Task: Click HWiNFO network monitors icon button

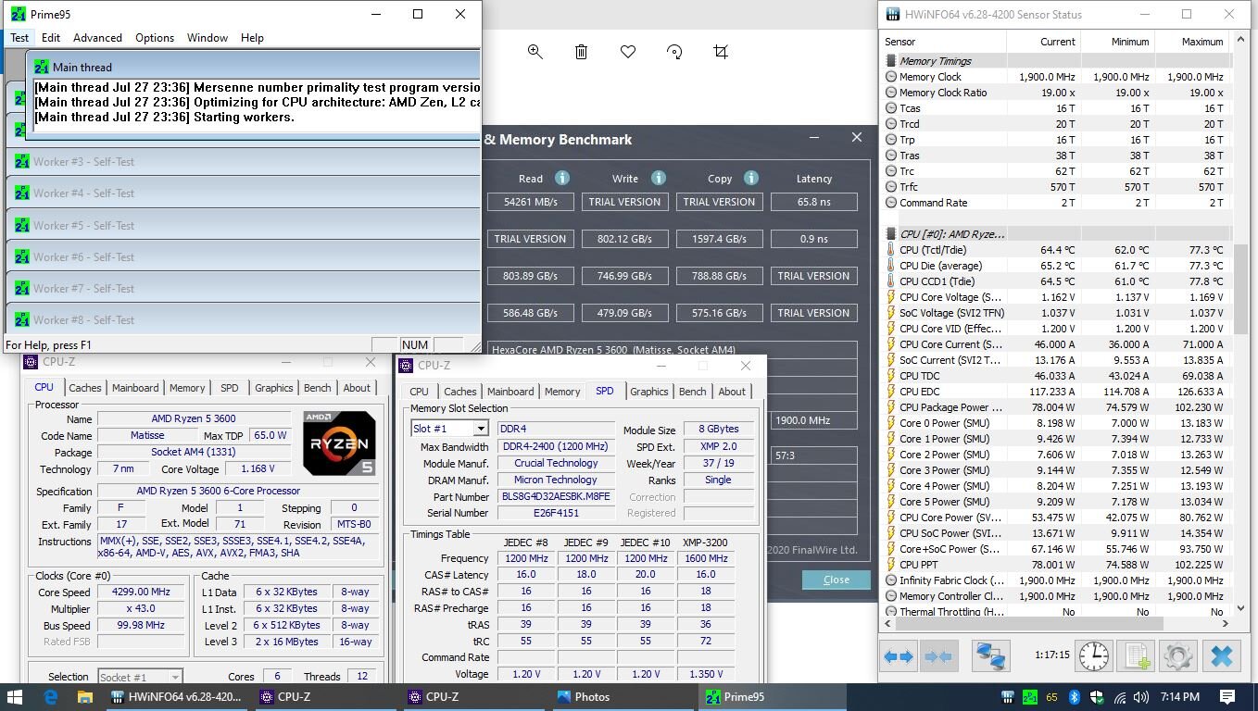Action: pos(990,656)
